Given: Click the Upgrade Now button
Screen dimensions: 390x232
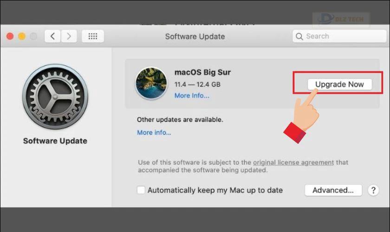Looking at the screenshot, I should tap(339, 84).
